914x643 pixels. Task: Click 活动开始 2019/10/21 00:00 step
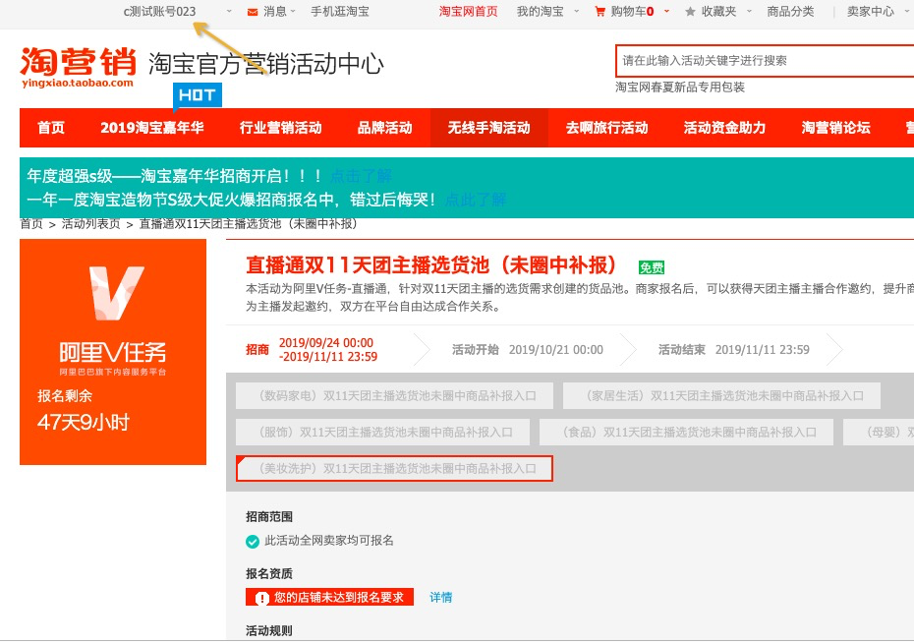coord(528,350)
